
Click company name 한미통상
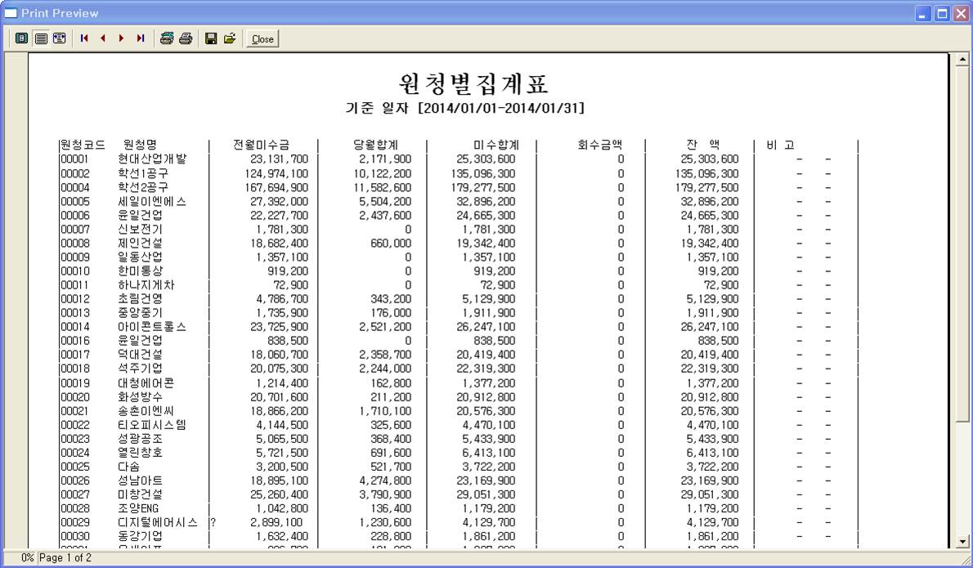pos(141,271)
